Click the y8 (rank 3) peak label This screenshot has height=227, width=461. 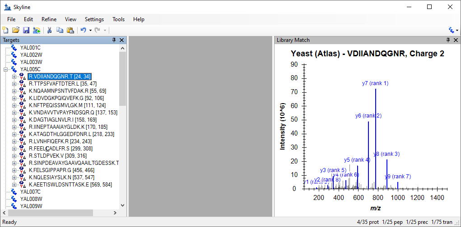(x=386, y=154)
